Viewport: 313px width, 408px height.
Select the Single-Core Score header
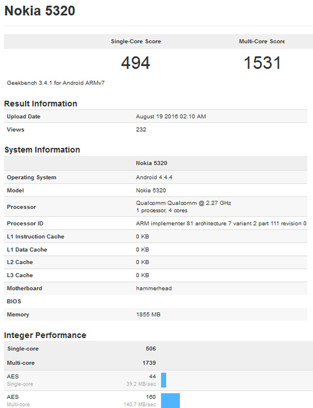pyautogui.click(x=136, y=41)
